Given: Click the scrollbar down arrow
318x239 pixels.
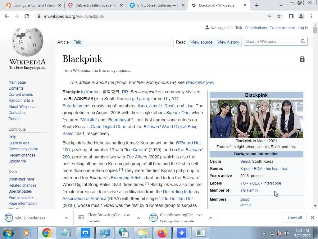Looking at the screenshot, I should [x=315, y=206].
